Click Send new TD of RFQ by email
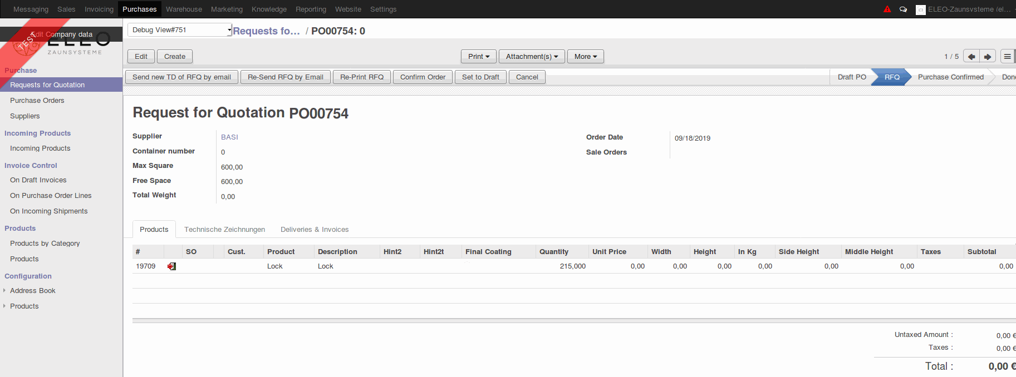 coord(181,77)
